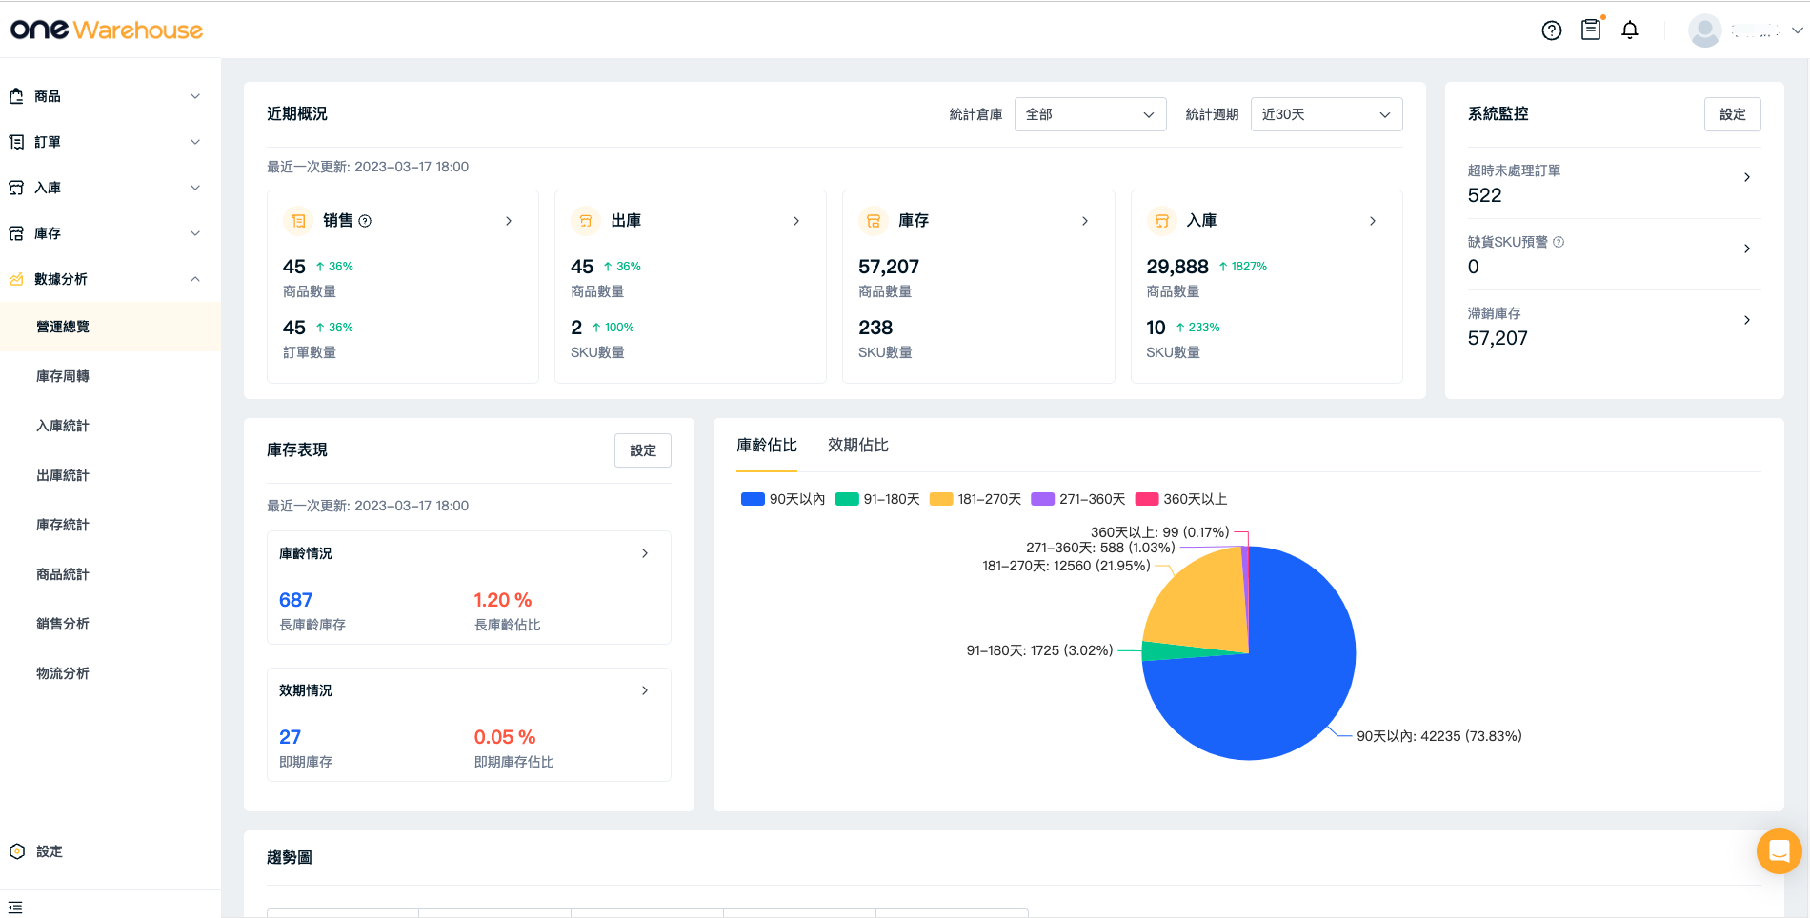Click the 庫存 sidebar icon
This screenshot has height=918, width=1810.
pos(16,233)
